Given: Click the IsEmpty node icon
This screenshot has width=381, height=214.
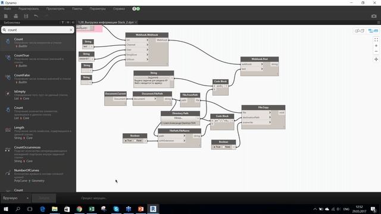Looking at the screenshot, I should pos(8,93).
